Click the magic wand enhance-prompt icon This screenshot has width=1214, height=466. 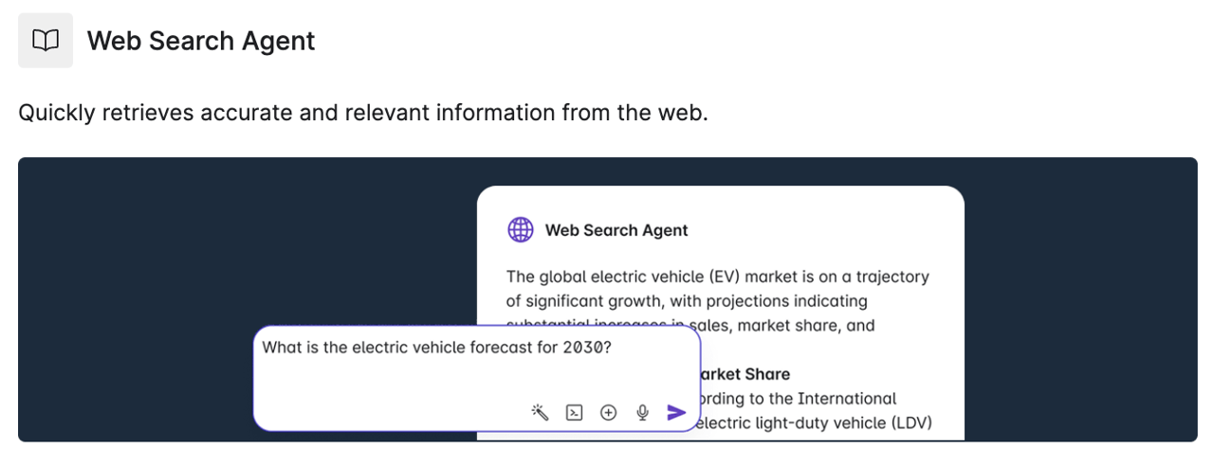click(540, 412)
